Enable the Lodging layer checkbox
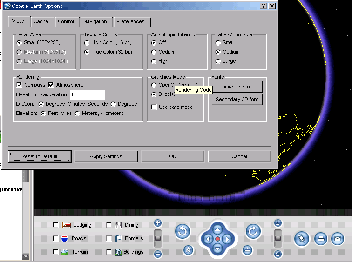This screenshot has height=262, width=352. point(55,225)
